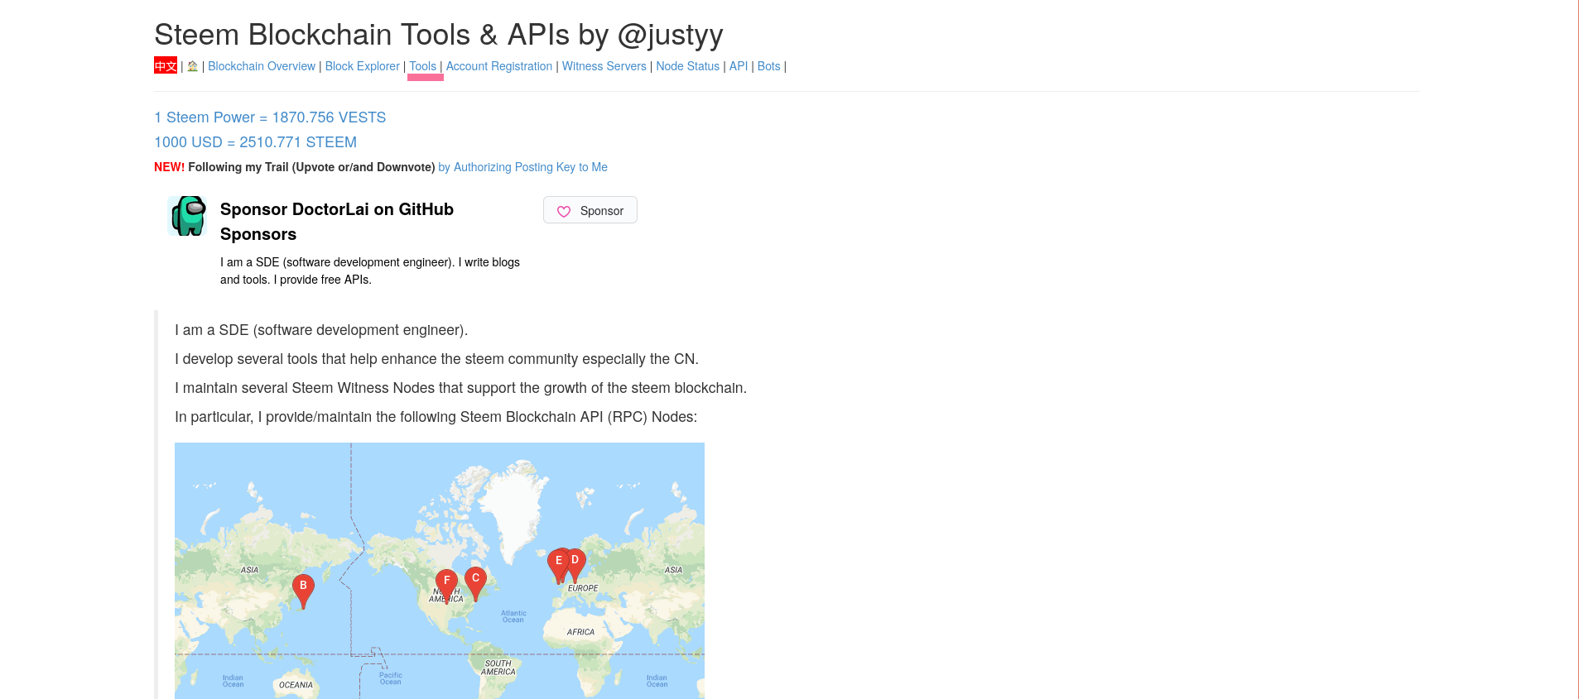
Task: Click the EUROPE label on the map
Action: coord(583,588)
